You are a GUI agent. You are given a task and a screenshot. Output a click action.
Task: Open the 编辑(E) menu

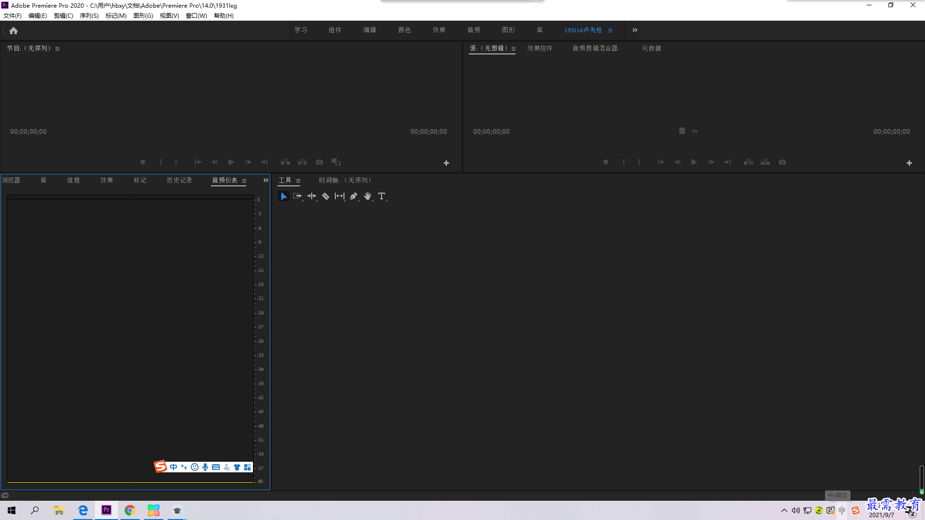(x=38, y=16)
